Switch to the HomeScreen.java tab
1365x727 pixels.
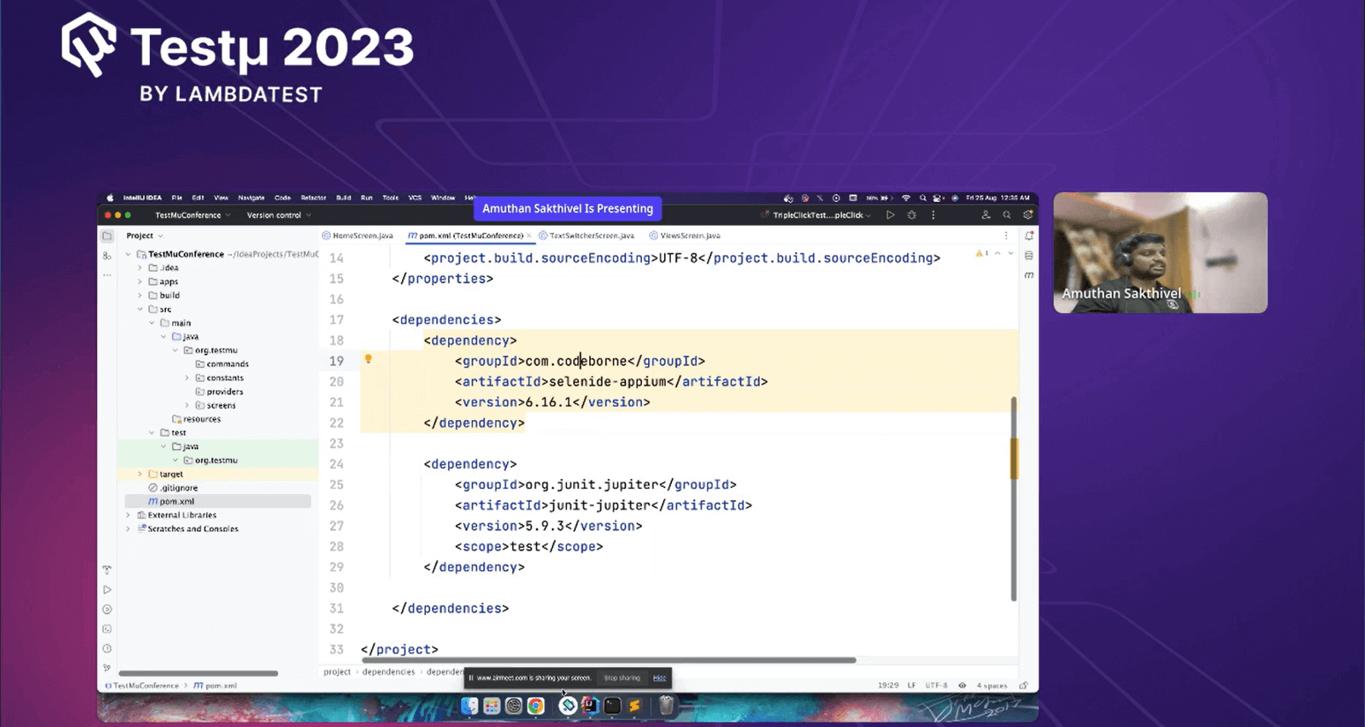pyautogui.click(x=357, y=236)
